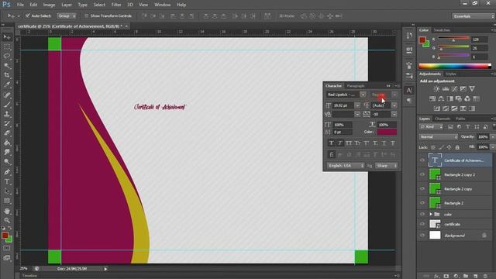Click the color spectrum ramp bar
This screenshot has width=496, height=279.
(455, 66)
